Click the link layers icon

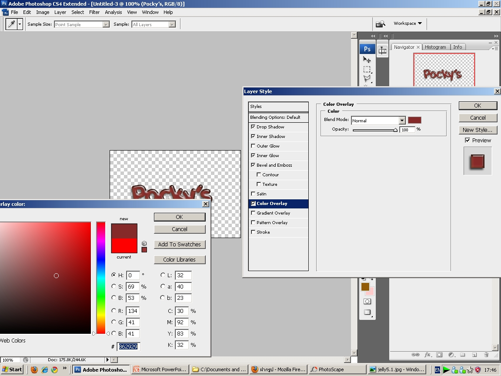coord(415,354)
